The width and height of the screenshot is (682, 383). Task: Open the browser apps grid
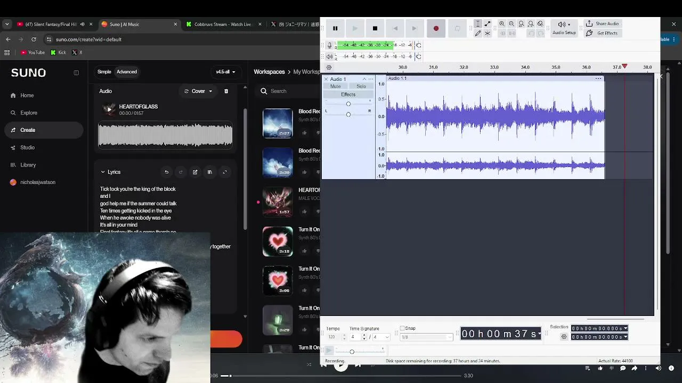tap(7, 53)
